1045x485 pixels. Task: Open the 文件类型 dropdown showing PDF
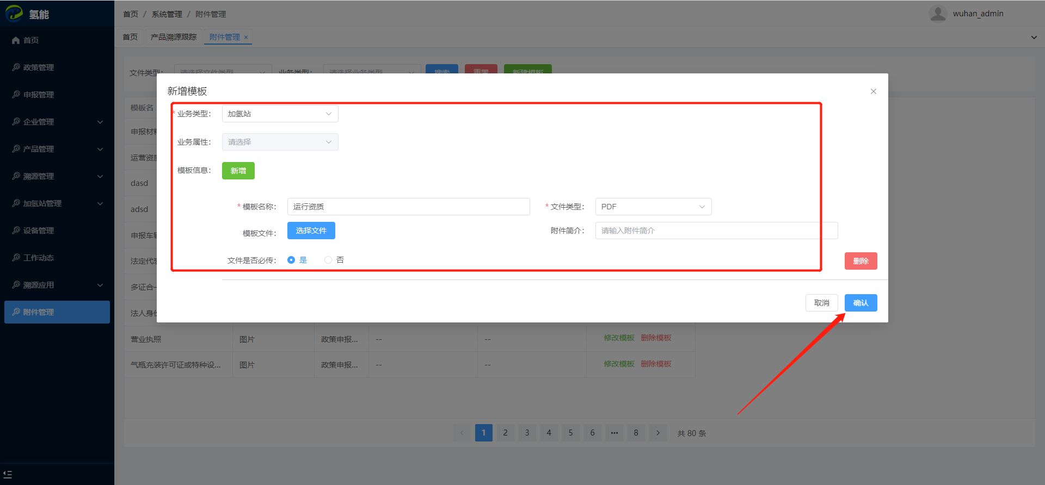click(x=654, y=207)
